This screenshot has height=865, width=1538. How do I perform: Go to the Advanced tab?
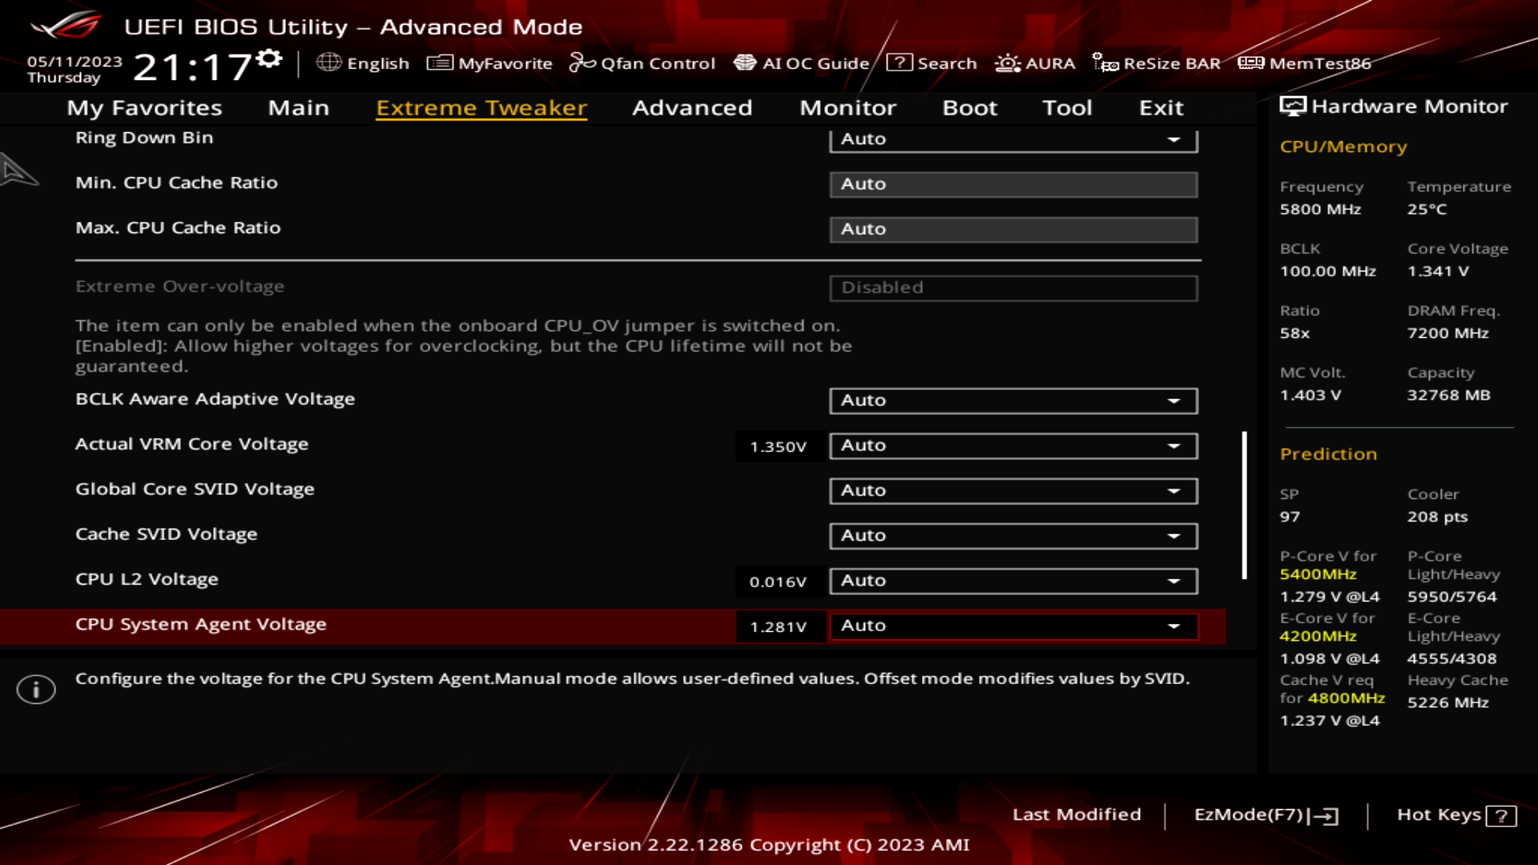click(x=692, y=107)
